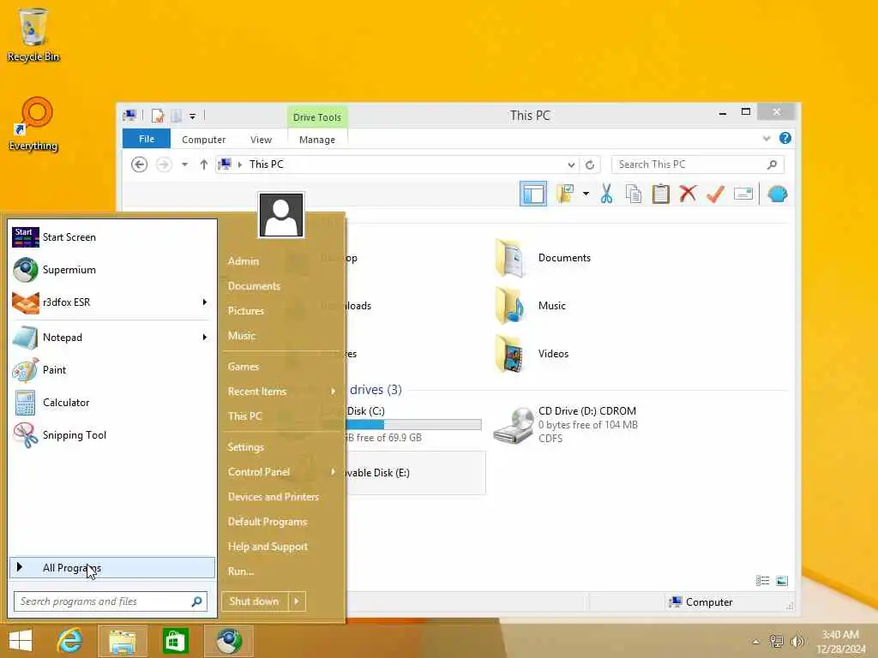Show hidden tray icons arrow
The width and height of the screenshot is (878, 658).
pos(755,642)
